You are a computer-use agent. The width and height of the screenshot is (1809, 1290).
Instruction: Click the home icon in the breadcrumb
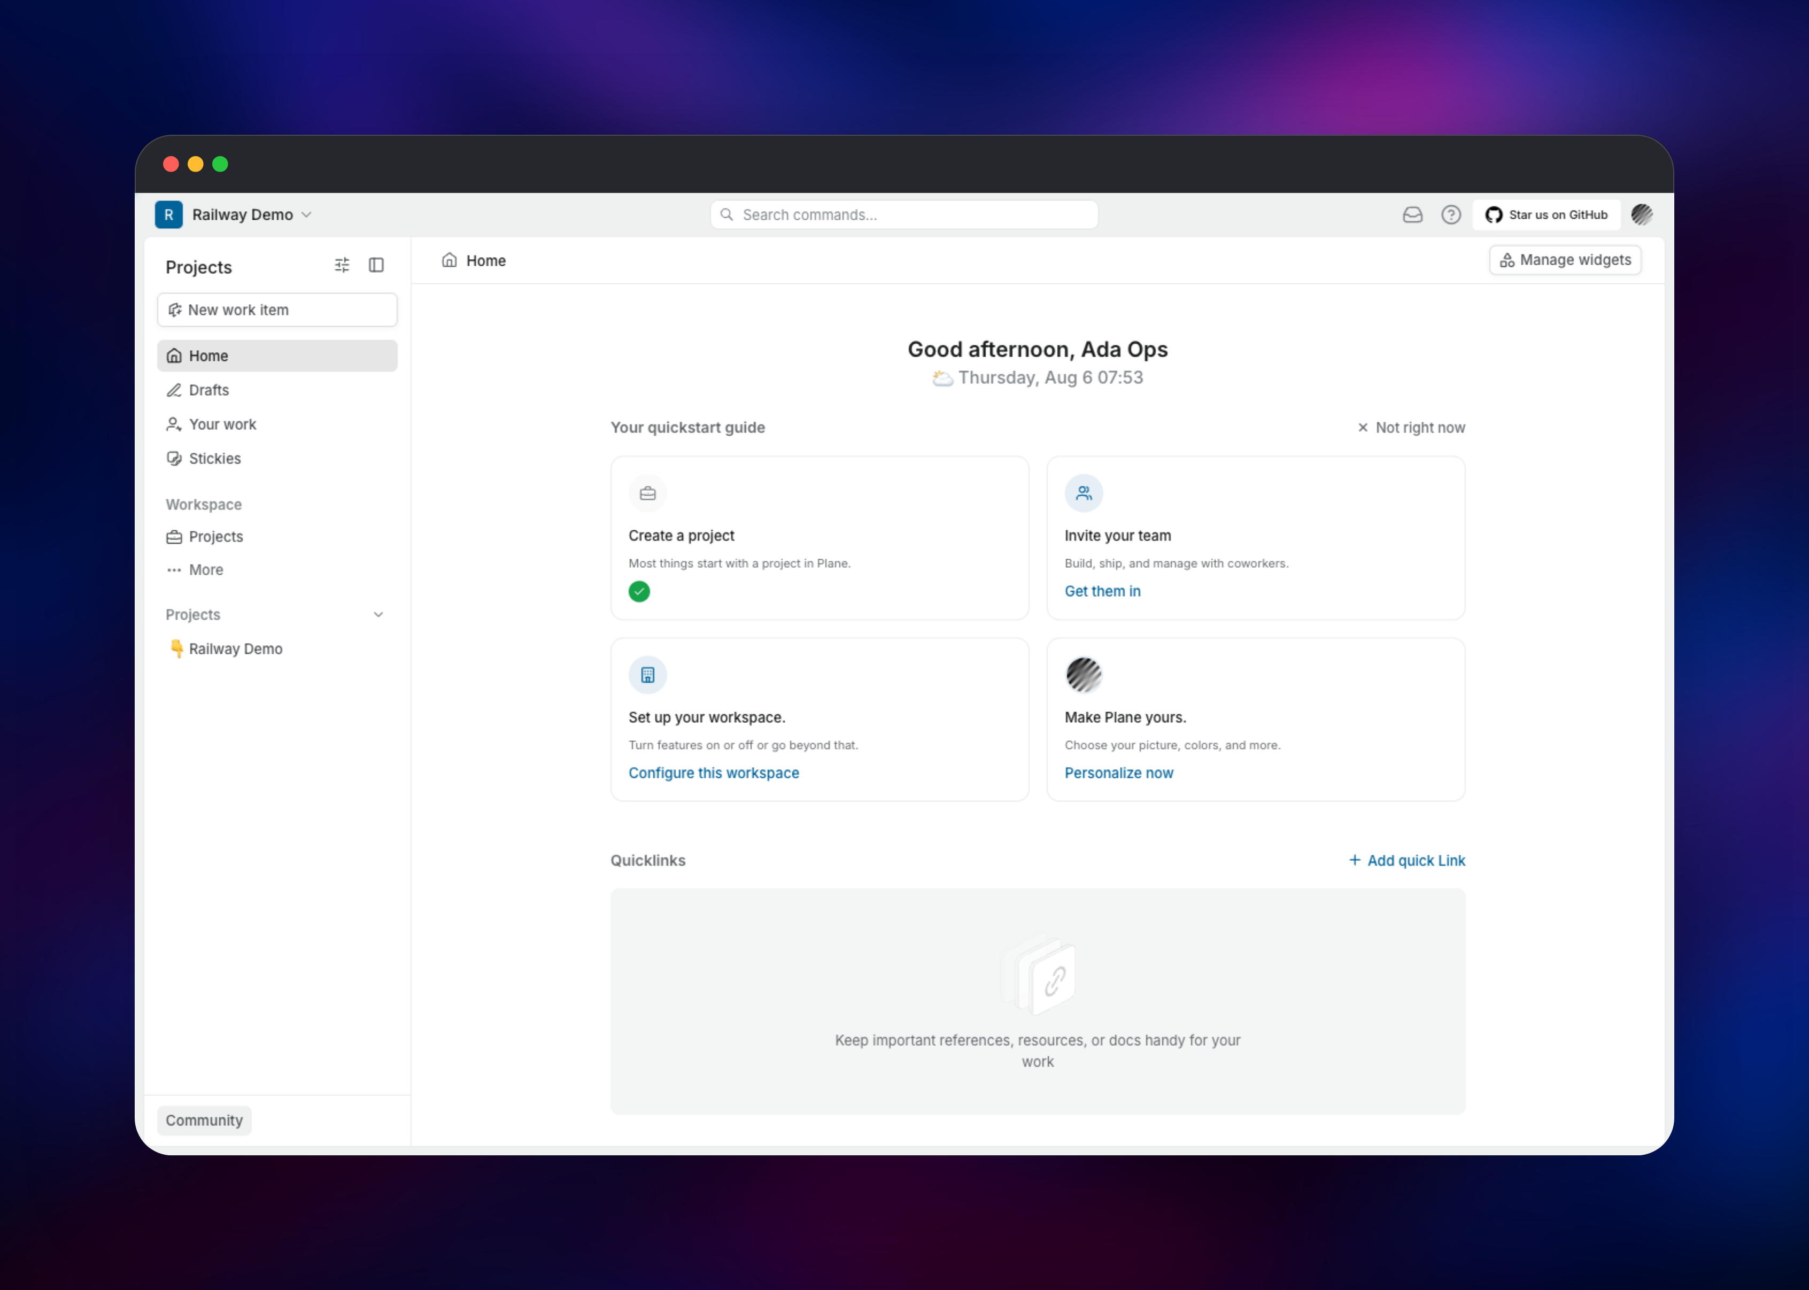point(450,260)
